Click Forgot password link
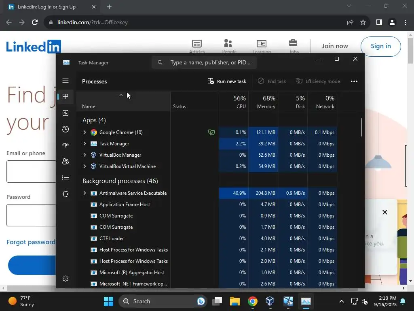 tap(31, 242)
